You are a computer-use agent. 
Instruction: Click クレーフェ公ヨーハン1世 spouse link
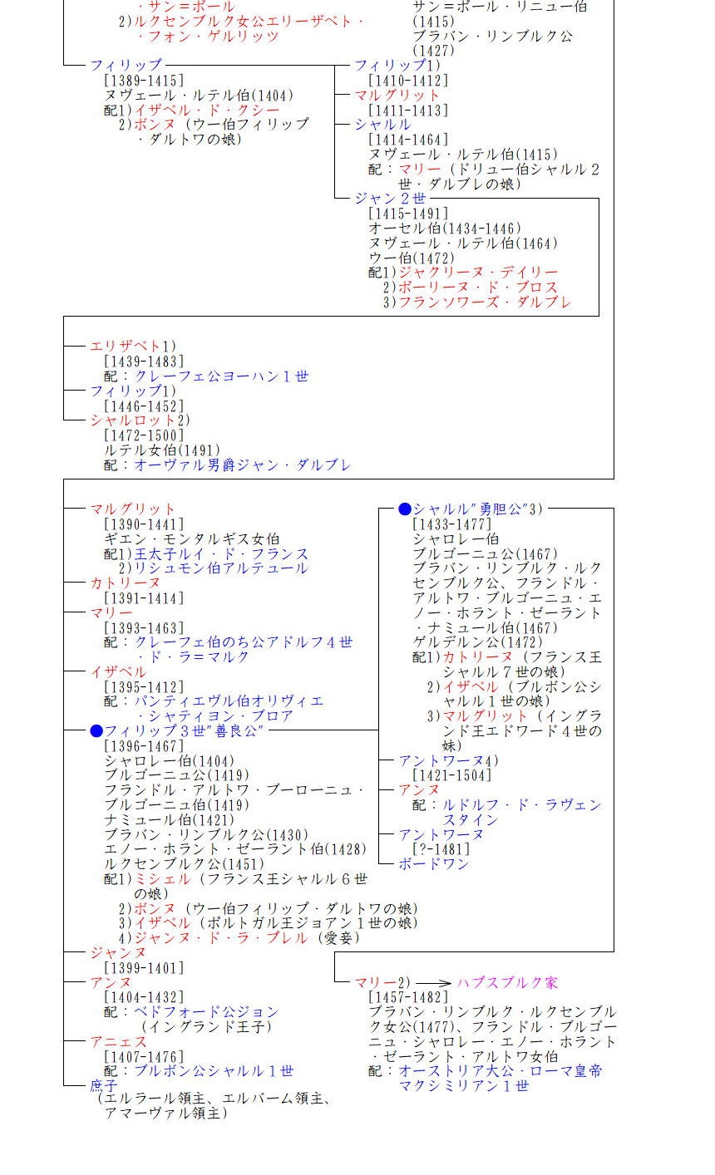221,376
